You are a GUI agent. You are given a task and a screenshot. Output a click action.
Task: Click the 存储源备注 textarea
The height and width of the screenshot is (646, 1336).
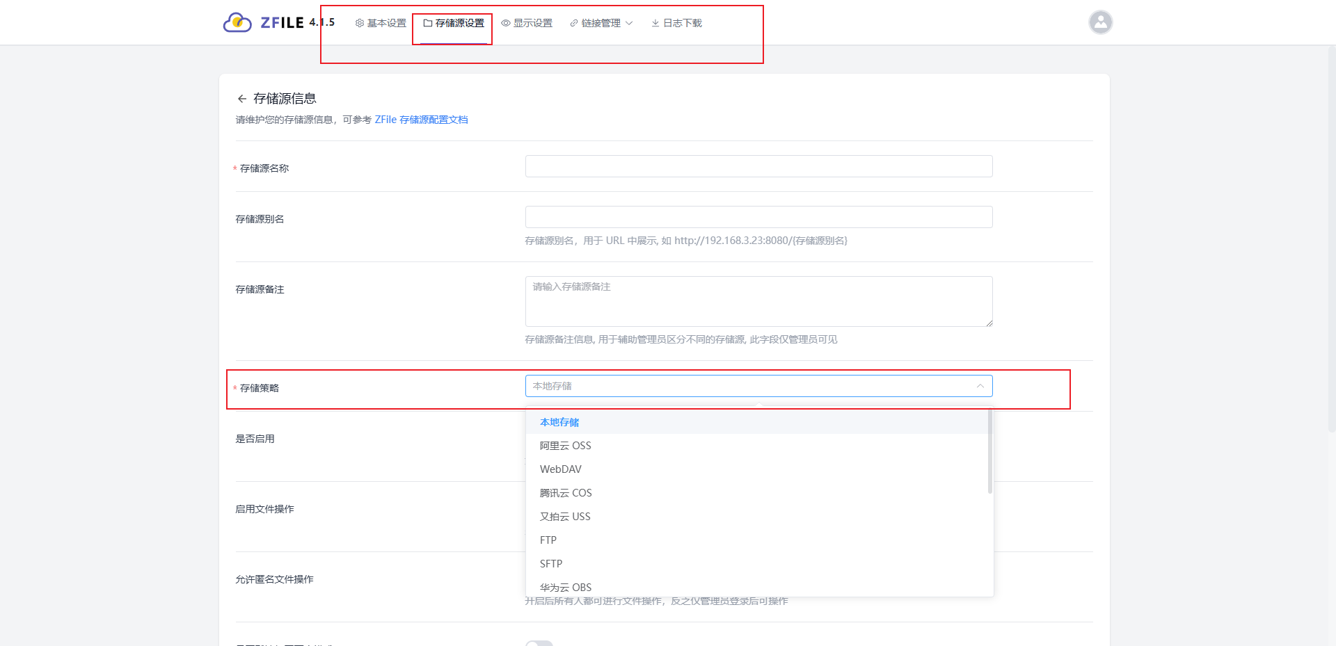758,301
